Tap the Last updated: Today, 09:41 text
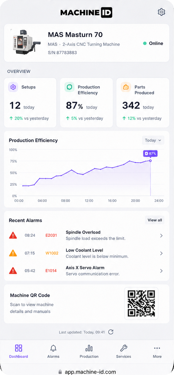 click(x=82, y=332)
